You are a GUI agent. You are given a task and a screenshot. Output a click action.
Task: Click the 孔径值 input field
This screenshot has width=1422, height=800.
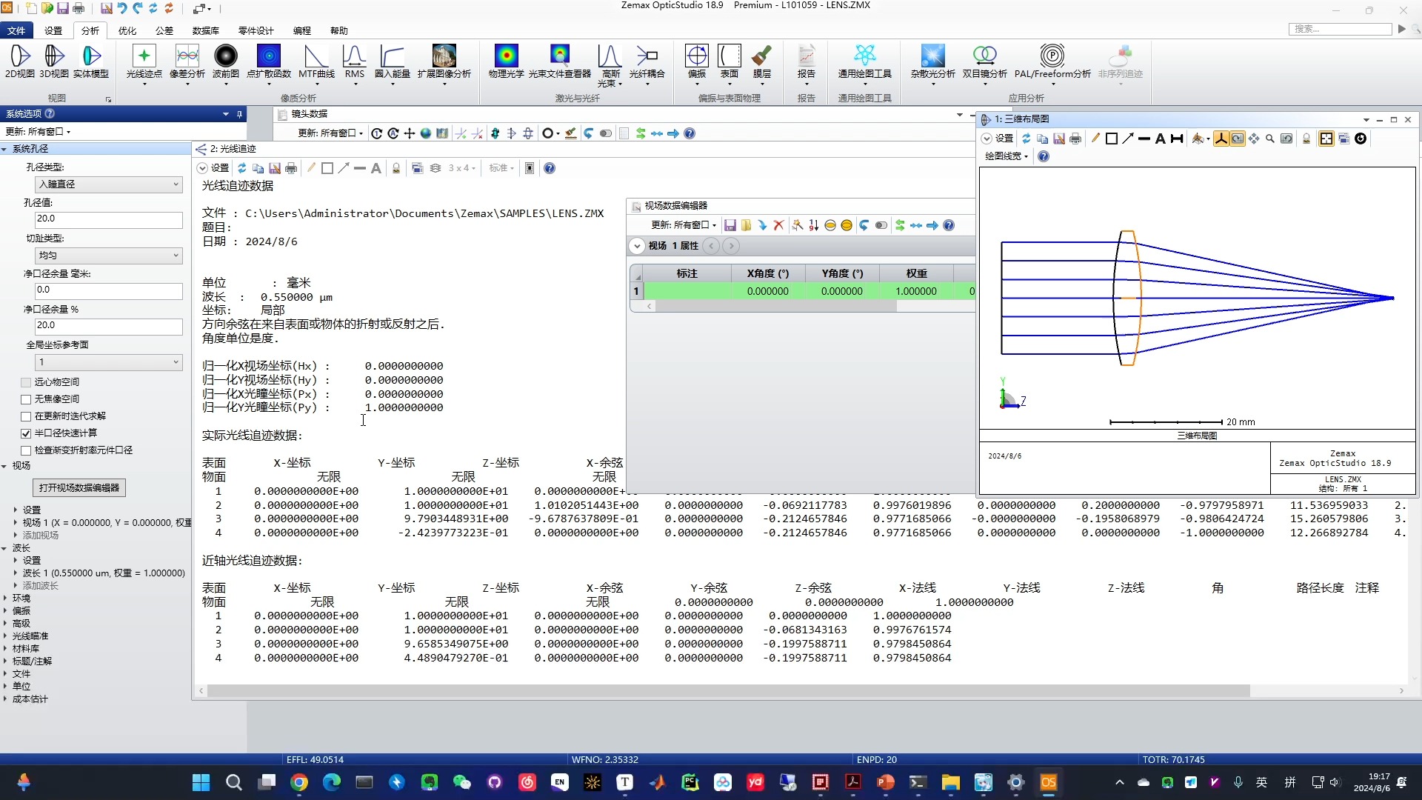pyautogui.click(x=108, y=219)
